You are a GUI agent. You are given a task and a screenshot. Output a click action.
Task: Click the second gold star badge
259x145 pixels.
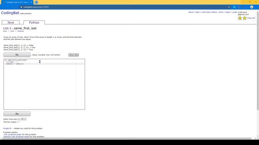click(244, 18)
